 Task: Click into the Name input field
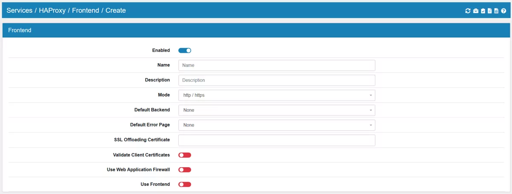pos(277,65)
